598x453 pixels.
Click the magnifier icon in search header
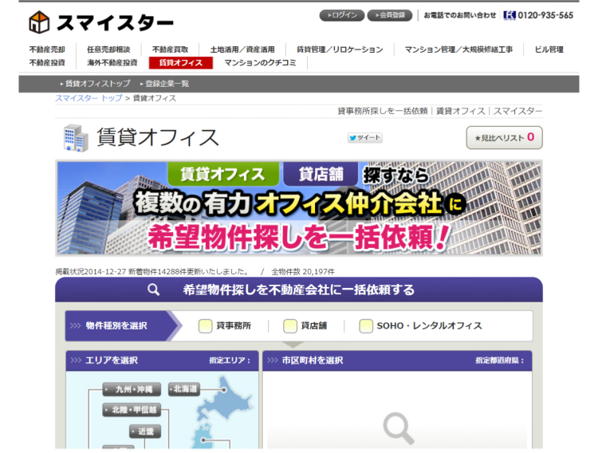154,290
